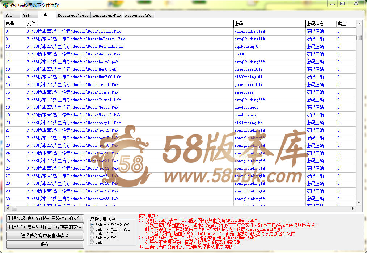The height and width of the screenshot is (253, 367).
Task: Click password zqlbuding!@ in the Duihuak.Pak row
Action: pyautogui.click(x=246, y=46)
